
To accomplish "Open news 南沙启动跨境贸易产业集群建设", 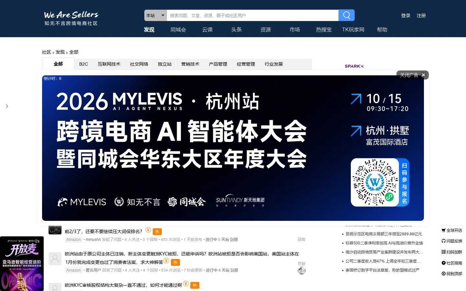I will click(384, 252).
